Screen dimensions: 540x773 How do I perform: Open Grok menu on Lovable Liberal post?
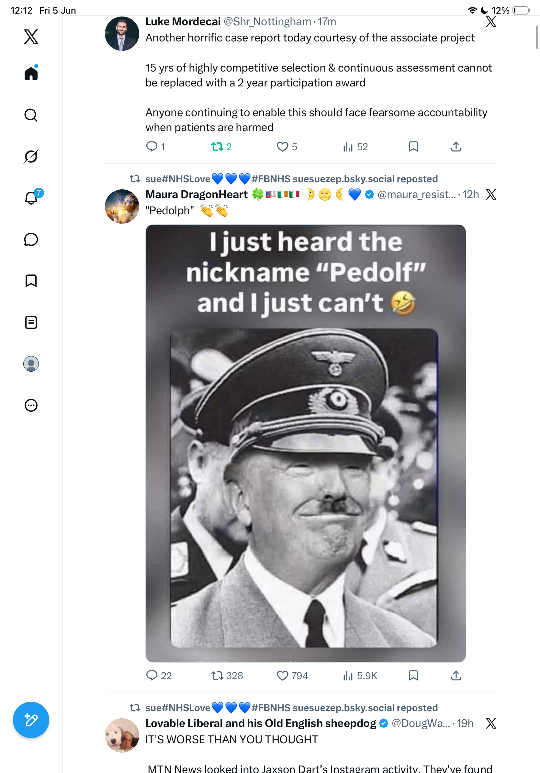pos(491,723)
